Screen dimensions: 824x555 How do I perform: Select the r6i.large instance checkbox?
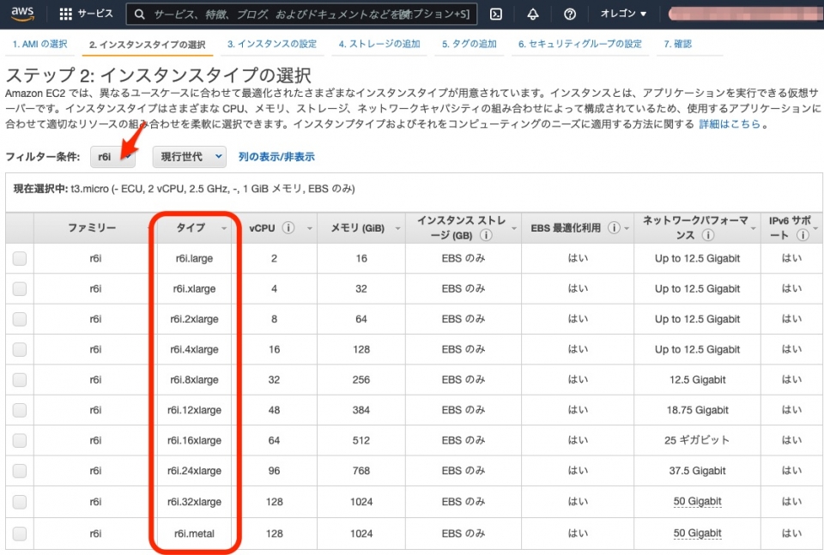click(19, 258)
